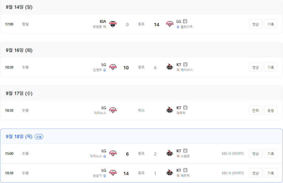Open 영상 for the 15:00 Sept 18 game
Screen dimensions: 283x183
255,154
